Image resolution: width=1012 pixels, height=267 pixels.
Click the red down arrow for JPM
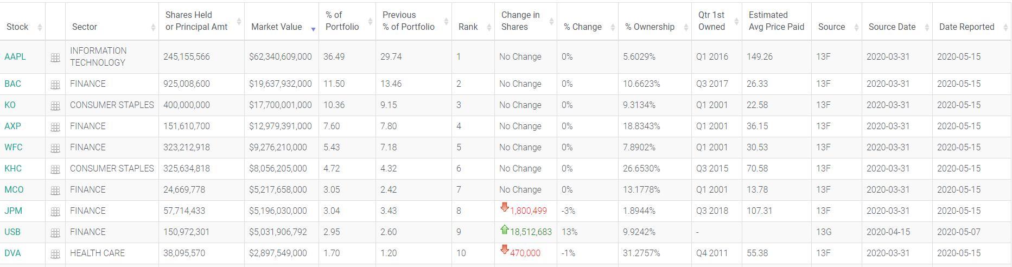pos(505,207)
